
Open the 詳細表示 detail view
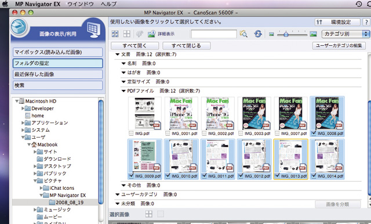pyautogui.click(x=161, y=34)
